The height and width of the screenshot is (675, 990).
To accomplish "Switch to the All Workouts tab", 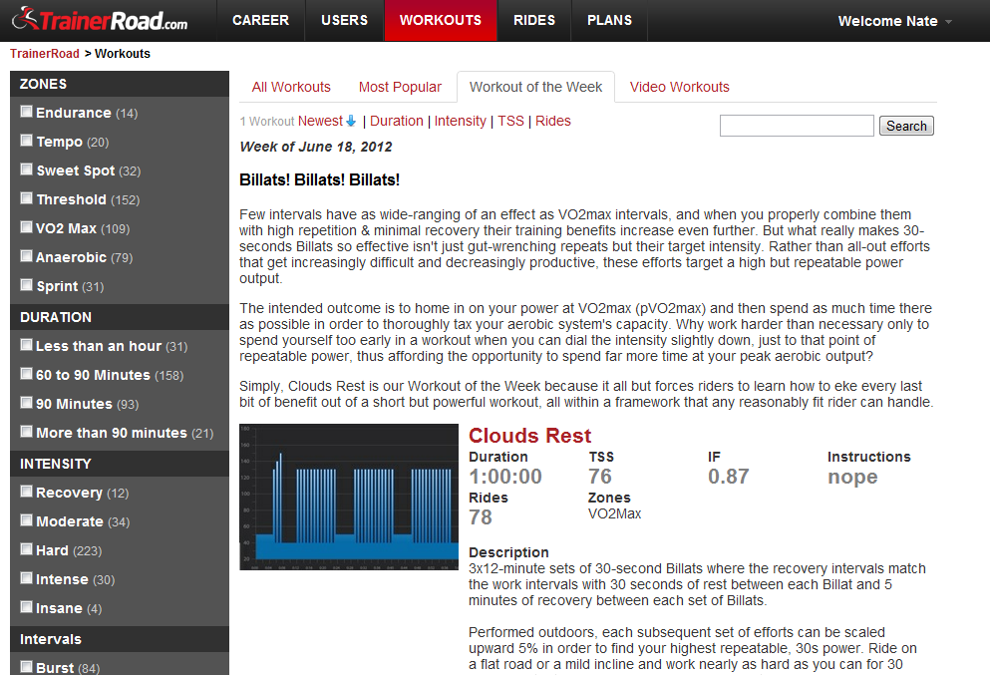I will 291,87.
